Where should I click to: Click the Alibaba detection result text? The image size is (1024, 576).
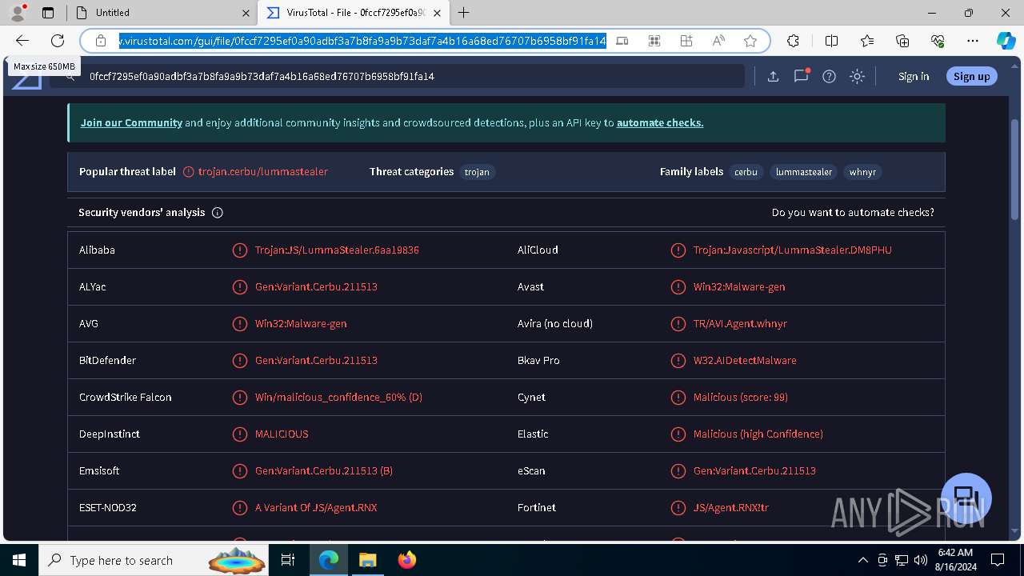337,250
